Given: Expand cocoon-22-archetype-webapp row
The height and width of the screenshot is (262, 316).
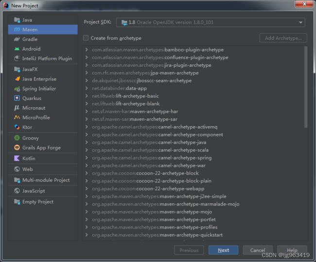Looking at the screenshot, I should coord(87,188).
